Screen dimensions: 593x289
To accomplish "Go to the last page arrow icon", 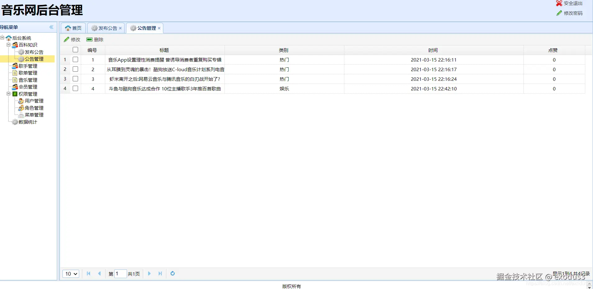I will coord(160,273).
